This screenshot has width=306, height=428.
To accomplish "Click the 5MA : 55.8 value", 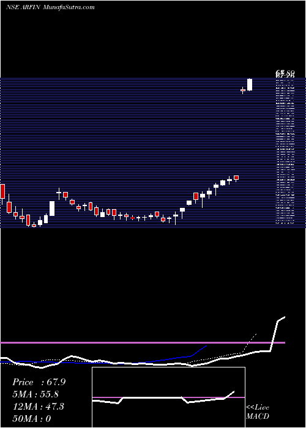I will [35, 394].
